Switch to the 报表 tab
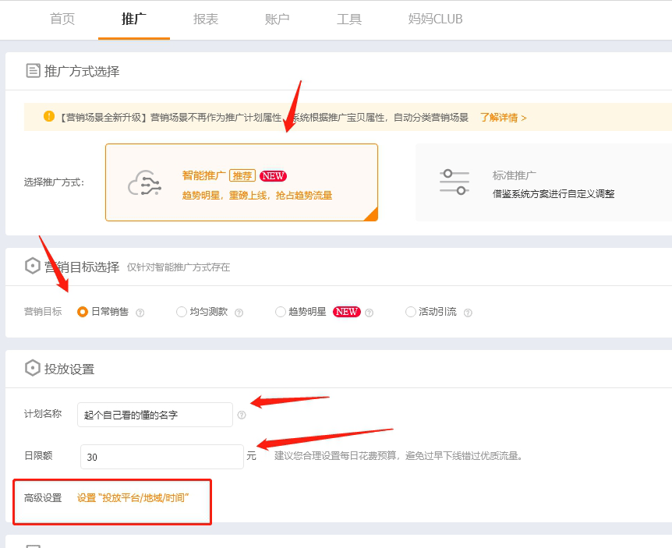This screenshot has width=672, height=548. click(206, 19)
